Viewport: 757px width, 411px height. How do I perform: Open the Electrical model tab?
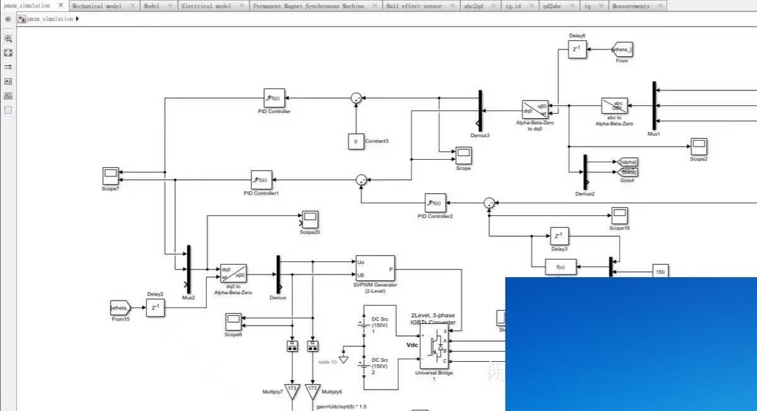click(x=205, y=6)
